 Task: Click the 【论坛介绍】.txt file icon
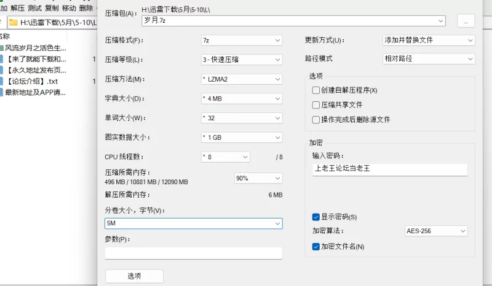click(2, 81)
